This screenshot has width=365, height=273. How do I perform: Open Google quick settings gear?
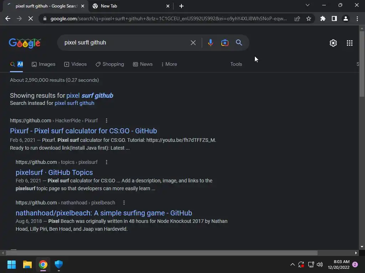tap(333, 43)
